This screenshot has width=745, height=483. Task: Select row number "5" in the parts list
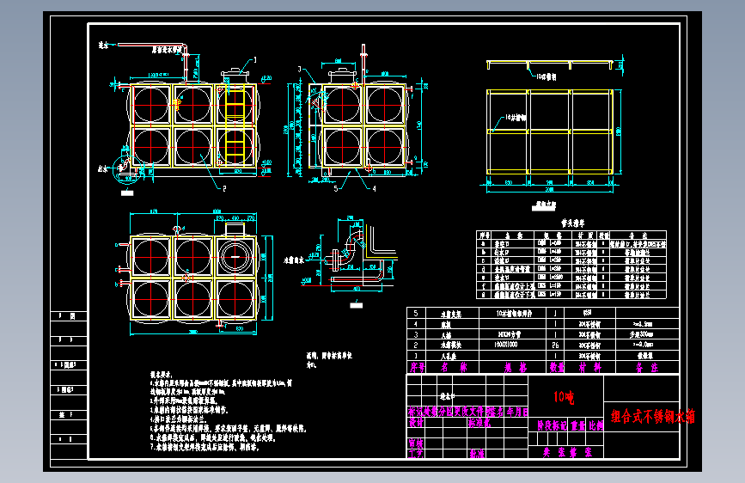(x=416, y=314)
